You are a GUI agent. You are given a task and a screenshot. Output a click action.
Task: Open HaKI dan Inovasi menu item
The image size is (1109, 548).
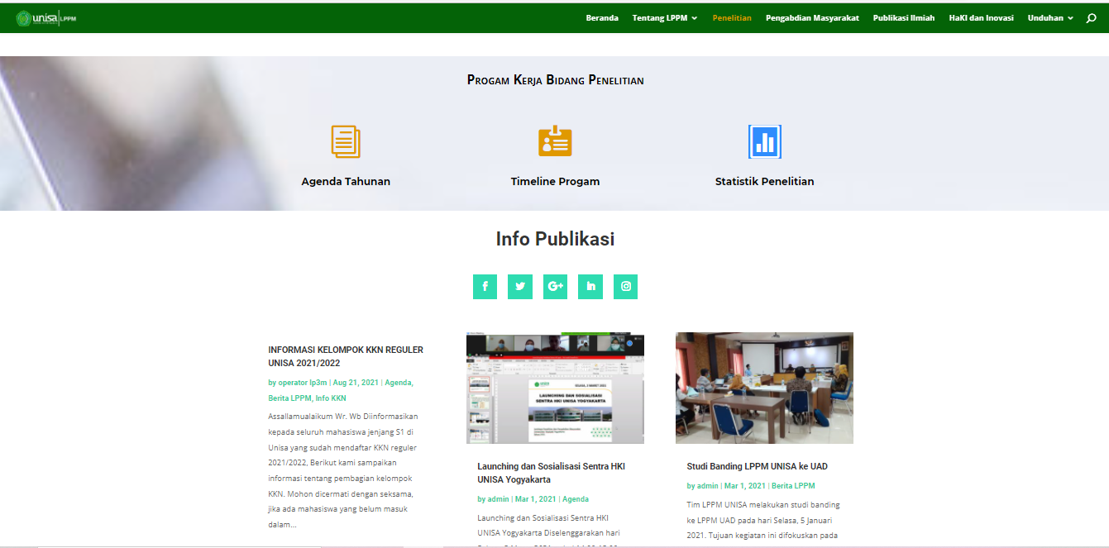coord(981,18)
